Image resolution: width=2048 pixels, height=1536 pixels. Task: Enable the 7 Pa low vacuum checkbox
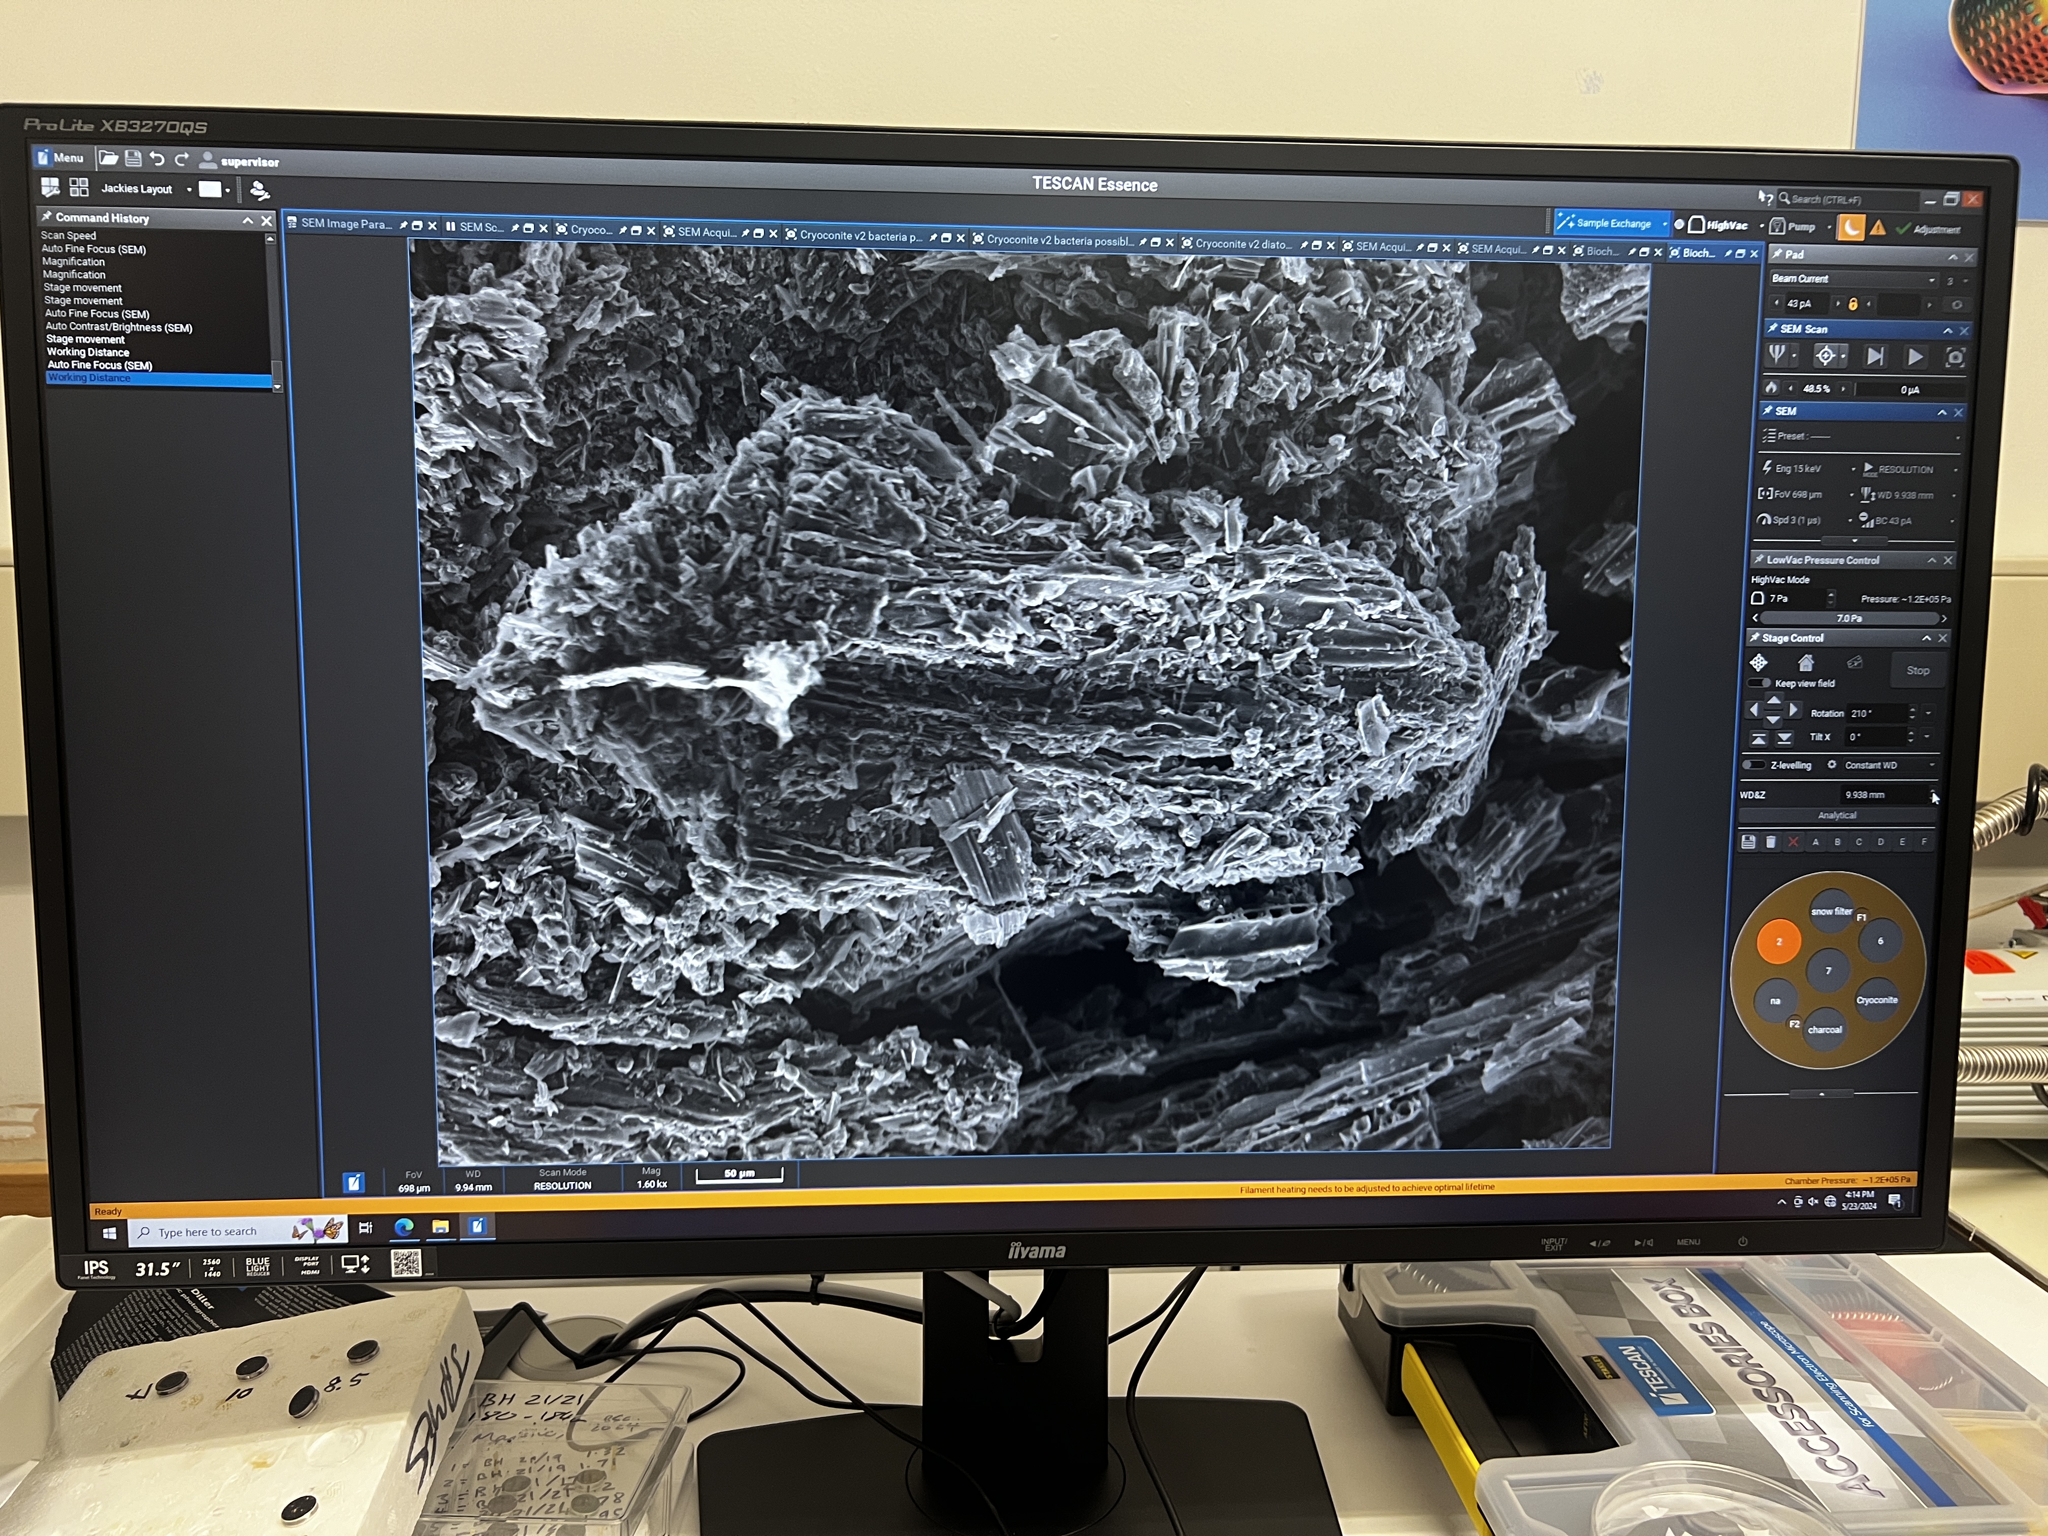click(1757, 598)
